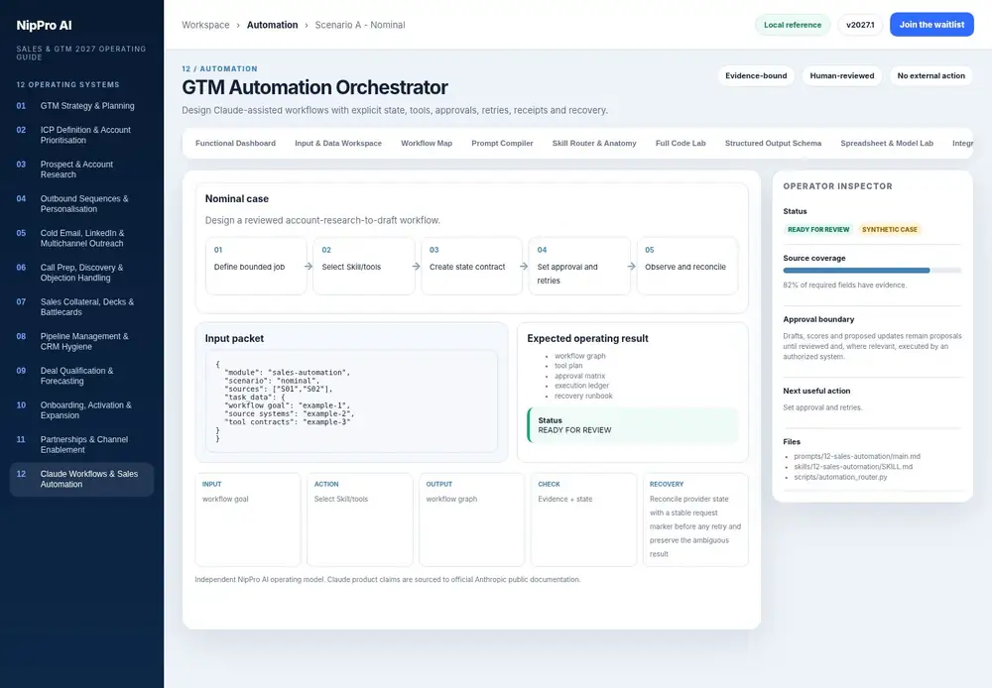This screenshot has height=688, width=992.
Task: Click arrow between steps 02 and 03
Action: [417, 267]
